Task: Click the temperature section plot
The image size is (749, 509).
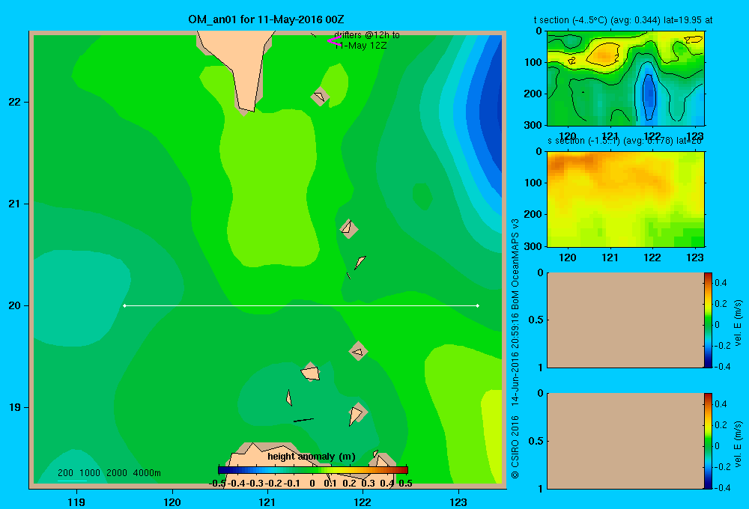Action: pos(625,79)
